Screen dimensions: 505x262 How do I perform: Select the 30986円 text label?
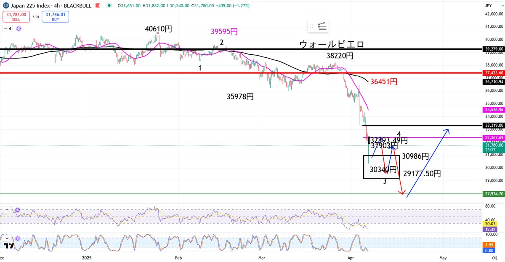pos(415,156)
